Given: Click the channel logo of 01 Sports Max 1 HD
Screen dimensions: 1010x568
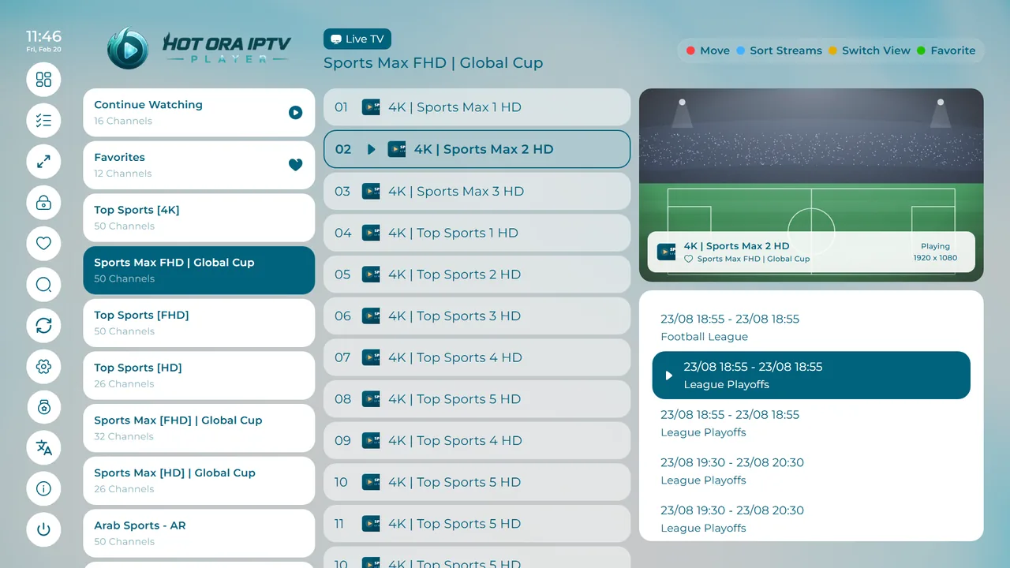Looking at the screenshot, I should 371,107.
